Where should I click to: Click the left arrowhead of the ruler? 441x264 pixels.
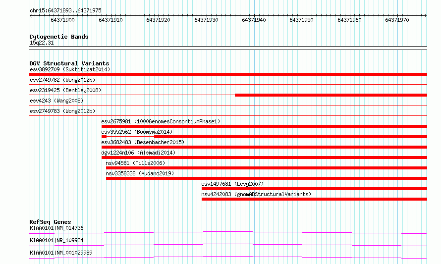coord(31,15)
